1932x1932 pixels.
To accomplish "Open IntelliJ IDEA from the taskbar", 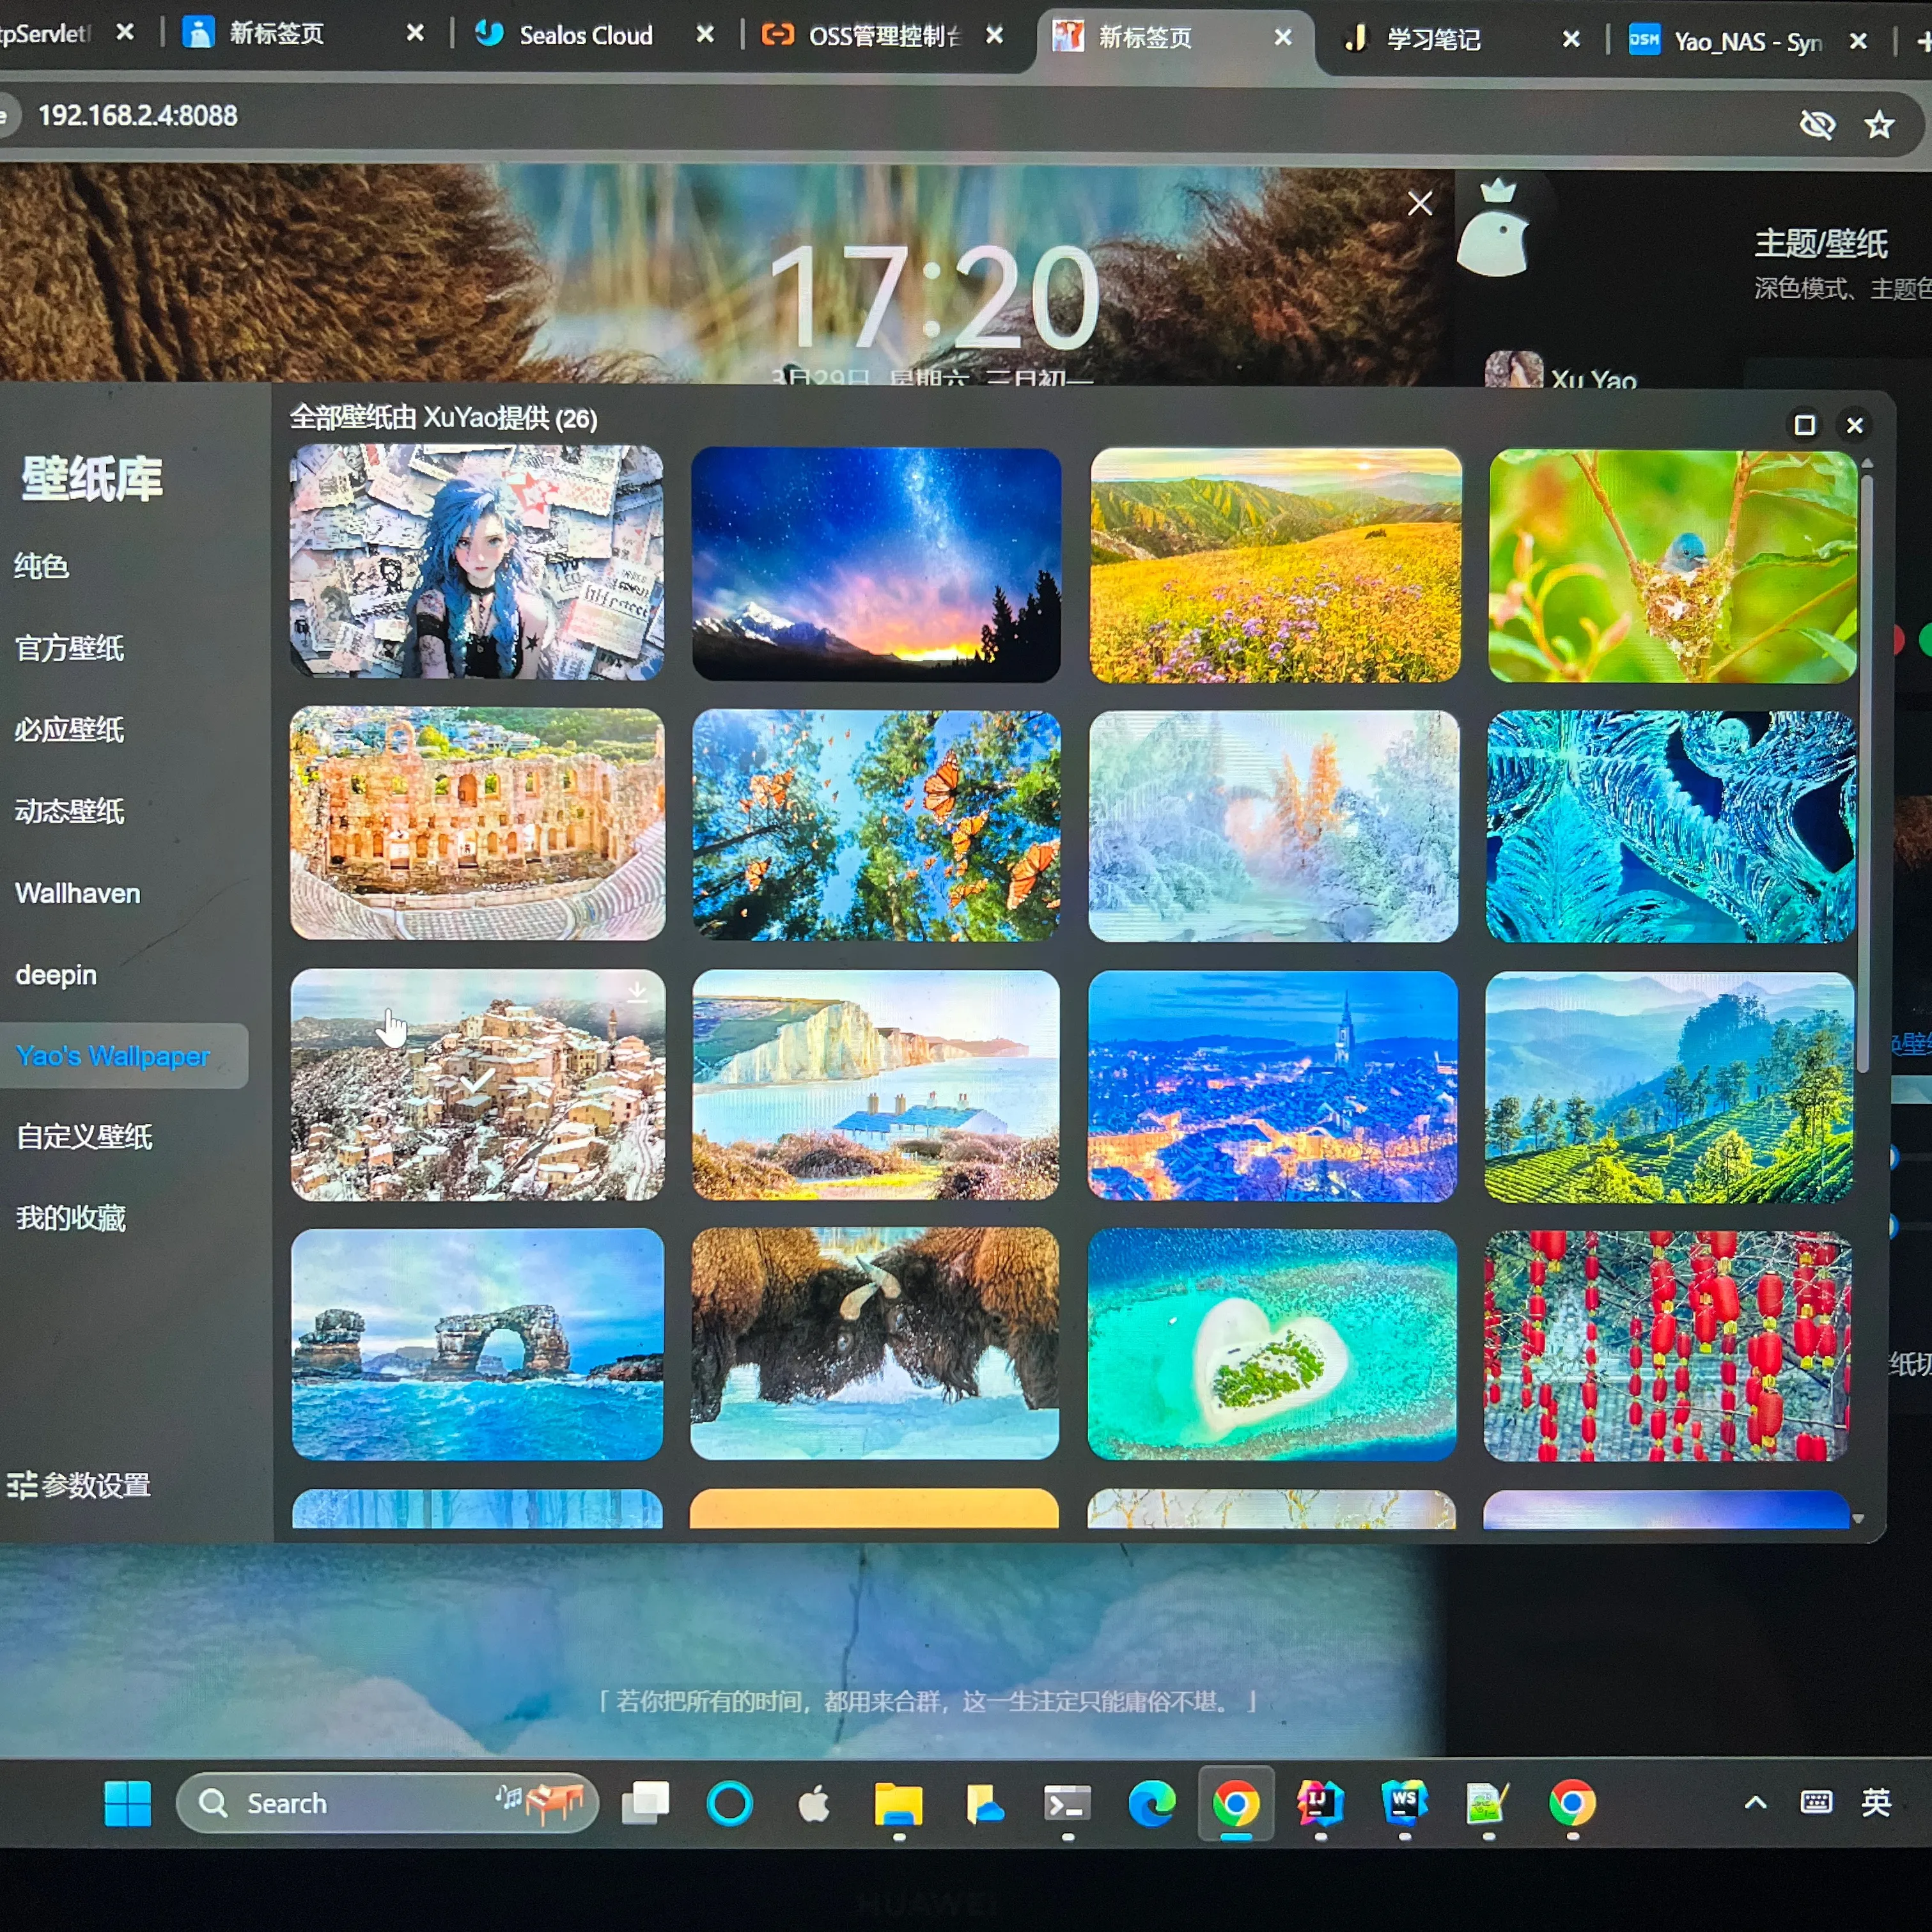I will 1320,1803.
